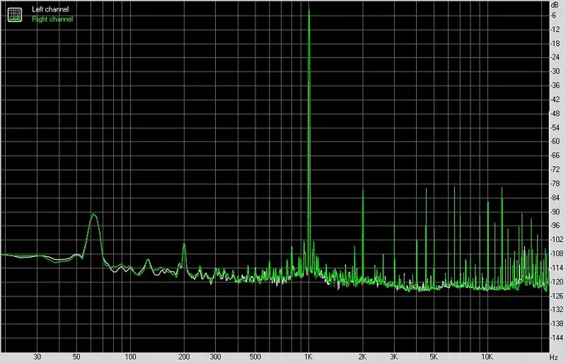The image size is (566, 363).
Task: Click the 5K frequency axis label
Action: point(434,357)
